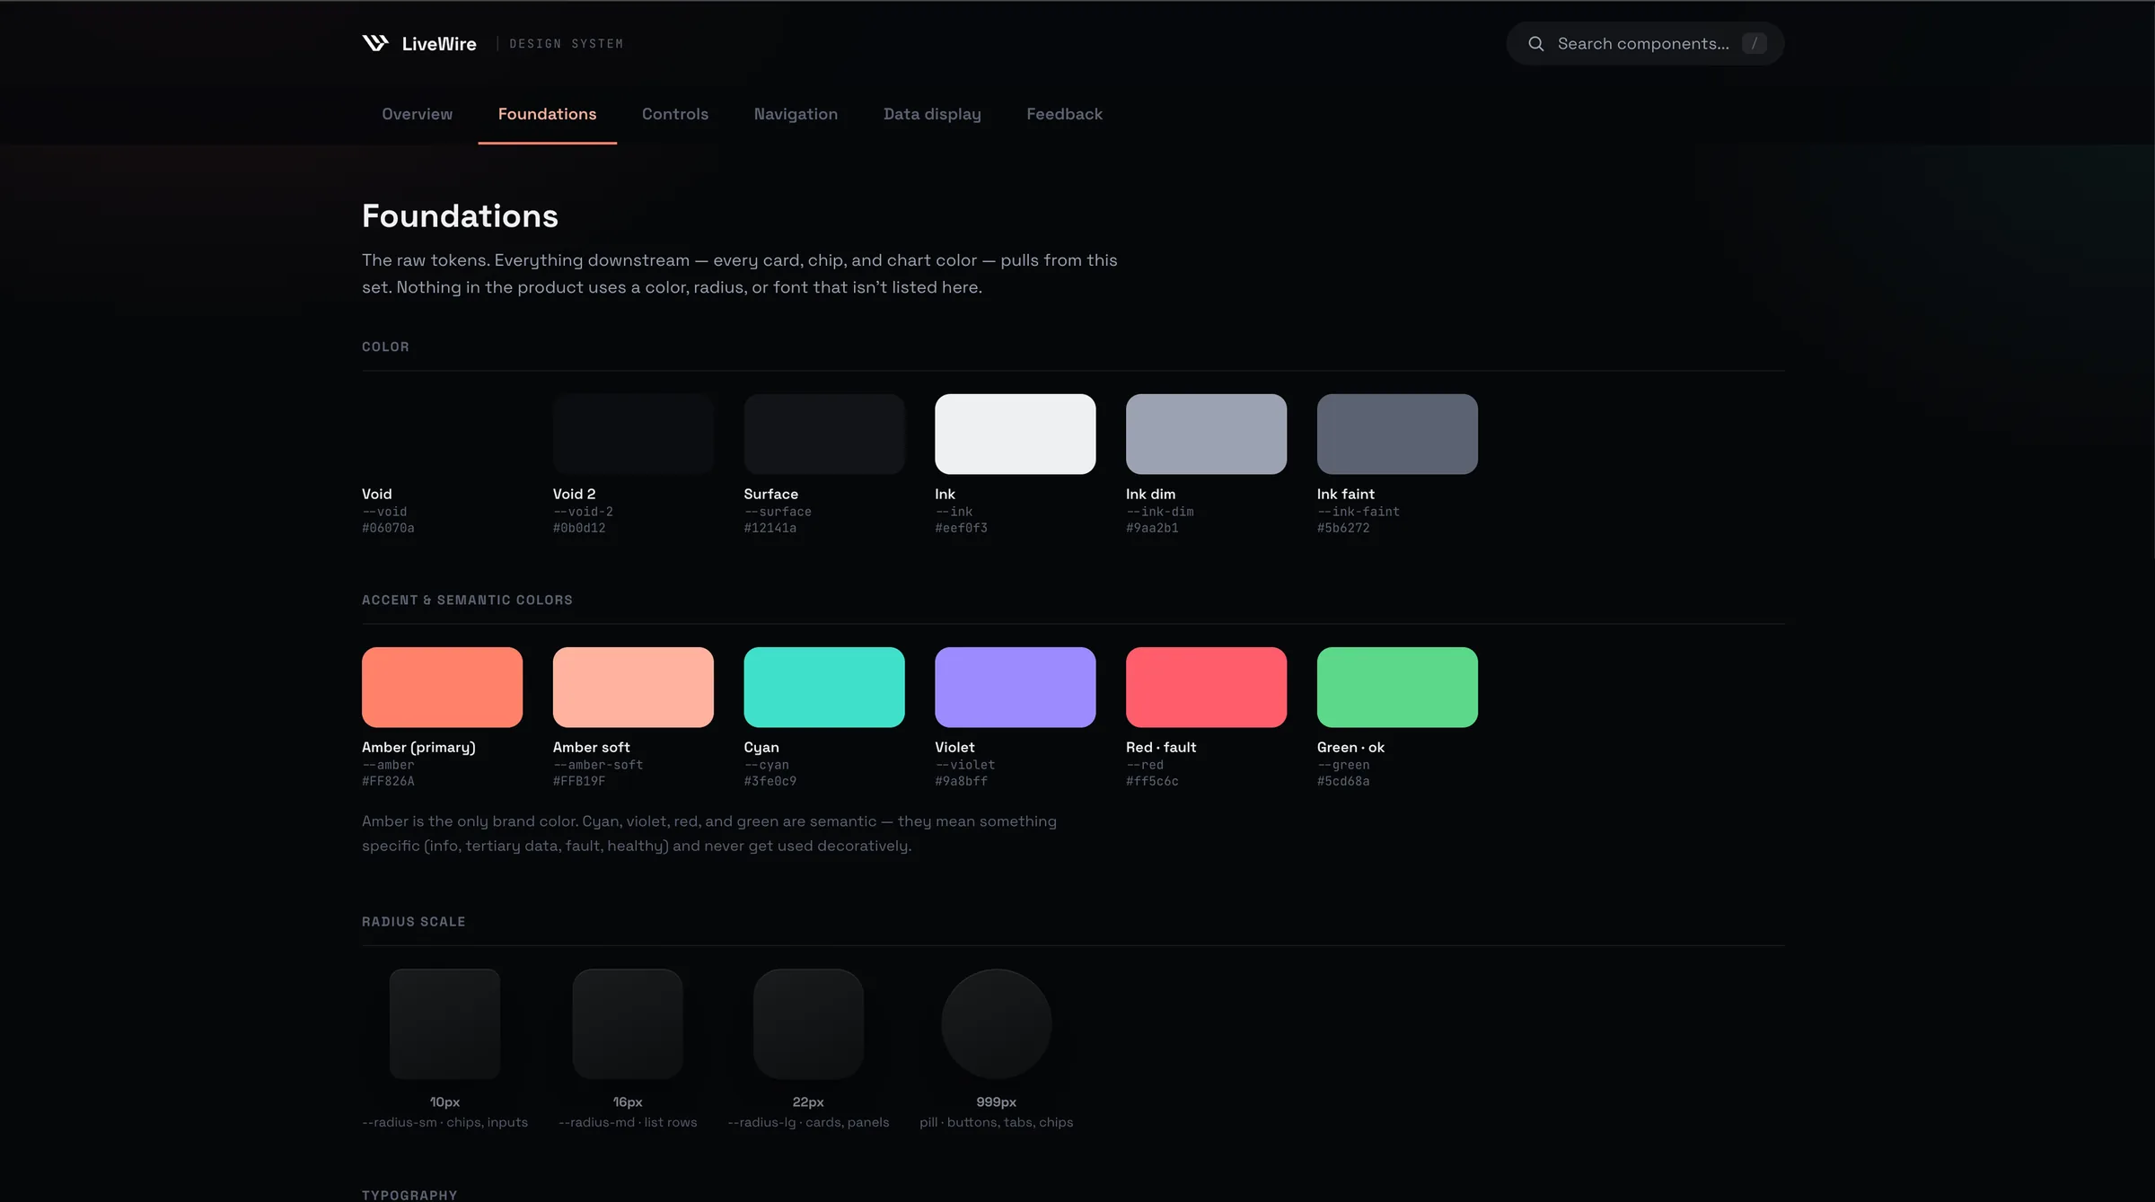2155x1202 pixels.
Task: Pick the Ink white swatch
Action: tap(1016, 434)
